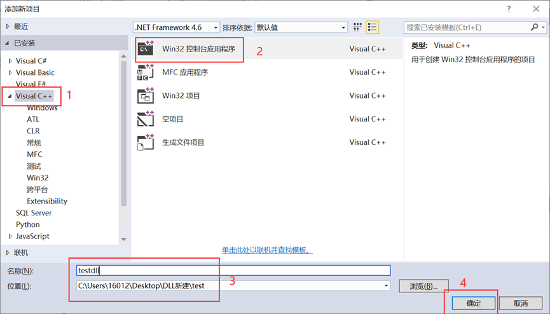Open the search options dropdown arrow
The width and height of the screenshot is (550, 314).
(543, 27)
